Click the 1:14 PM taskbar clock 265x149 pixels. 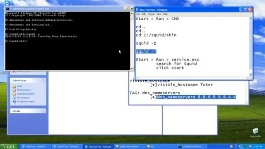click(258, 147)
